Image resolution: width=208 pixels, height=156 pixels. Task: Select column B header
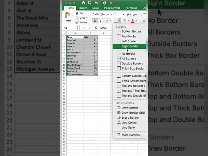(x=90, y=33)
